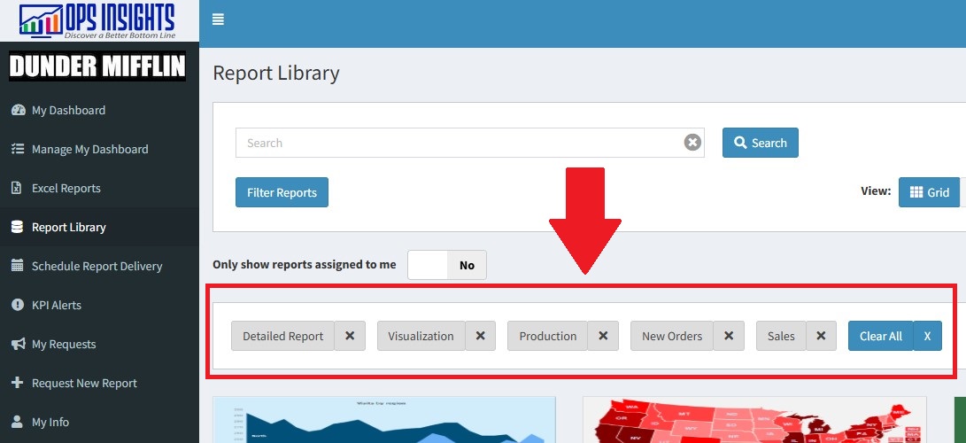Click the My Info person icon
Image resolution: width=966 pixels, height=443 pixels.
tap(17, 422)
